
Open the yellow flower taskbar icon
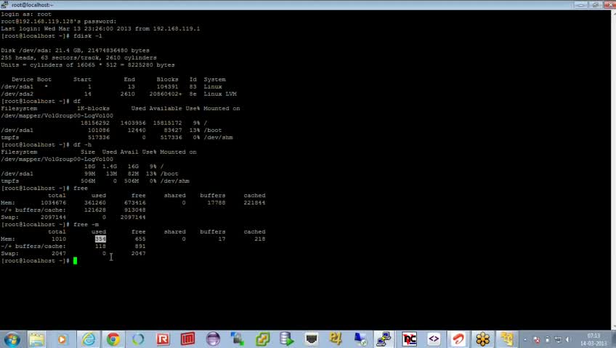click(x=483, y=339)
